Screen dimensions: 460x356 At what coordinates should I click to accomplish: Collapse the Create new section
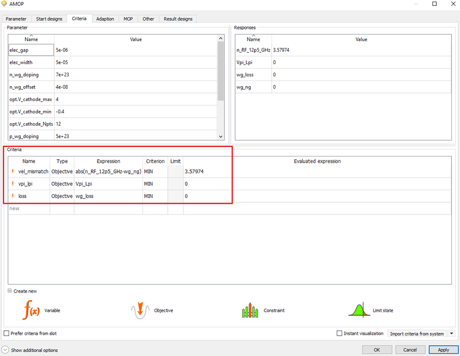10,291
